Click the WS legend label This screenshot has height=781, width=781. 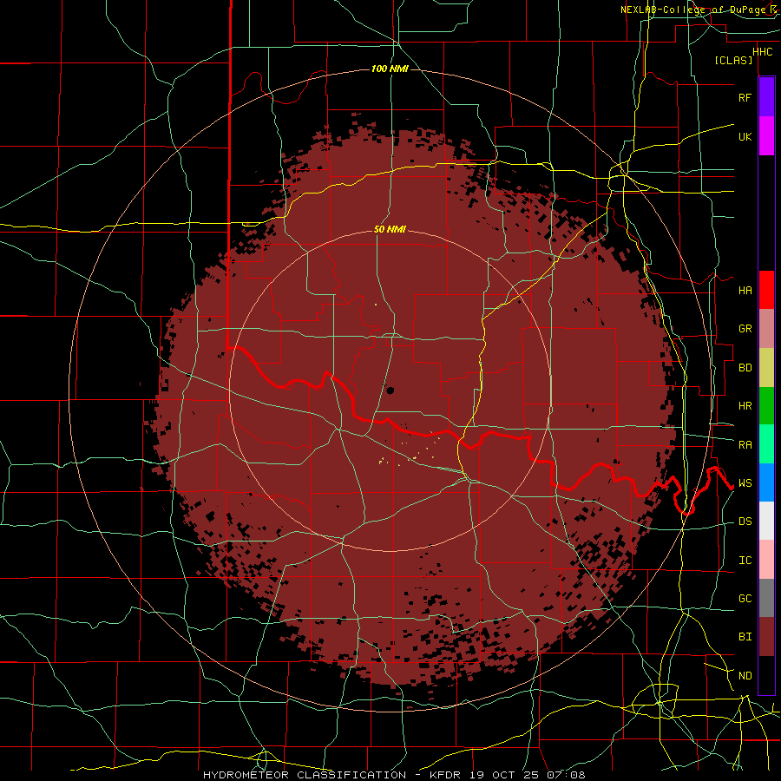(745, 483)
